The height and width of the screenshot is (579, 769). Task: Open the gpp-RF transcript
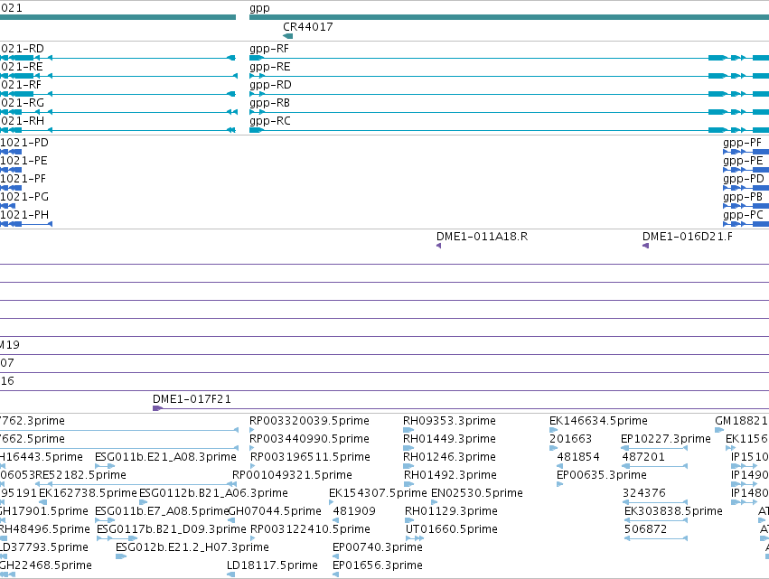coord(268,49)
